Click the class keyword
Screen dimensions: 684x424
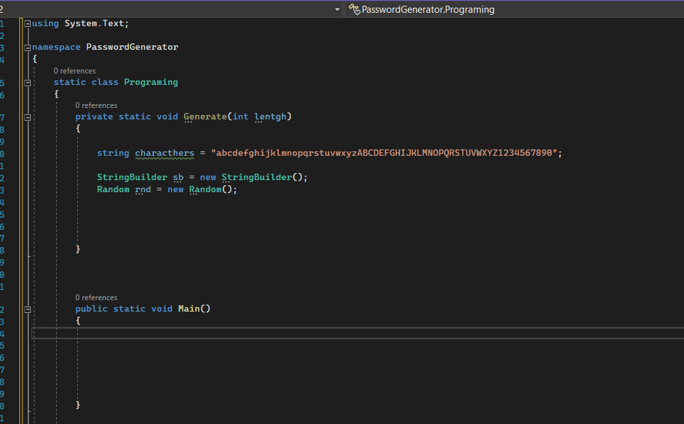[x=105, y=82]
